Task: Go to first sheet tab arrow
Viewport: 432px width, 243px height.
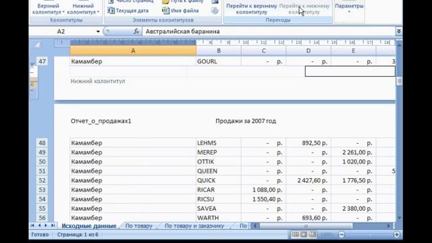Action: [x=32, y=225]
